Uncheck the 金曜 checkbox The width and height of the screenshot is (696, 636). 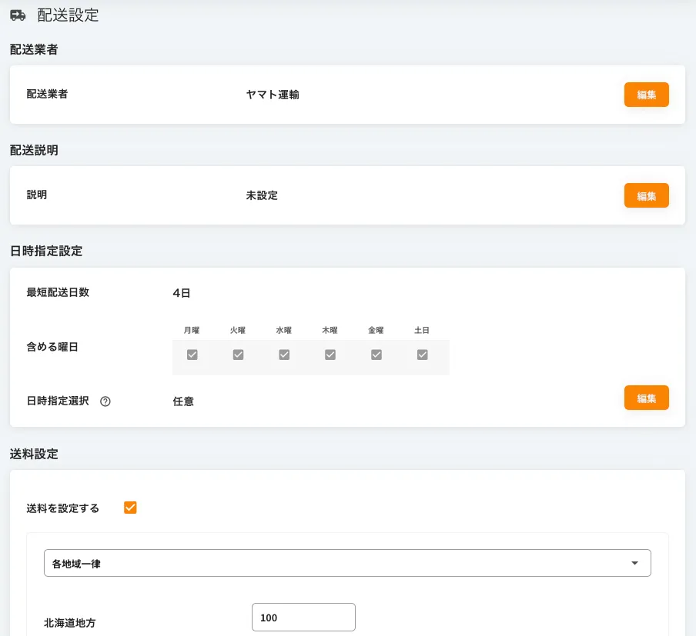coord(376,355)
